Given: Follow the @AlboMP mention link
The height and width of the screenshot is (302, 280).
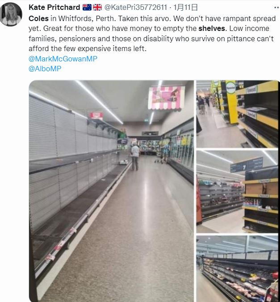Looking at the screenshot, I should pos(45,69).
